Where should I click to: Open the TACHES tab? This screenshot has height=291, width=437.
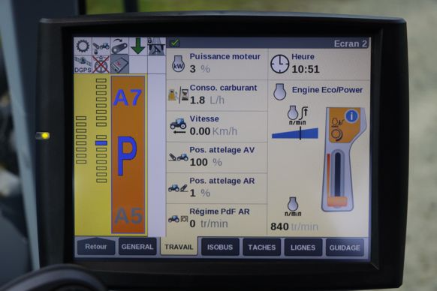[261, 247]
